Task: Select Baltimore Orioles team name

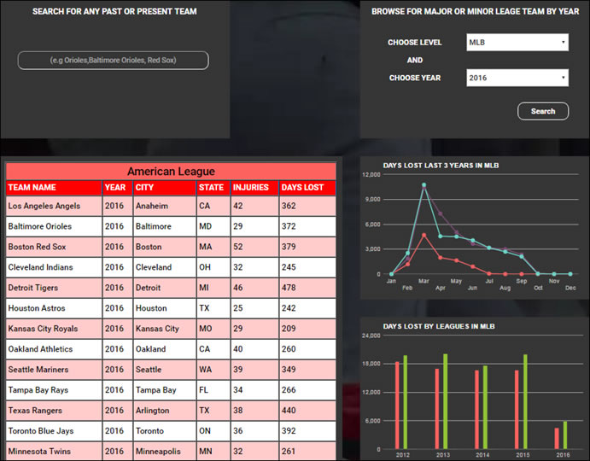Action: tap(40, 226)
